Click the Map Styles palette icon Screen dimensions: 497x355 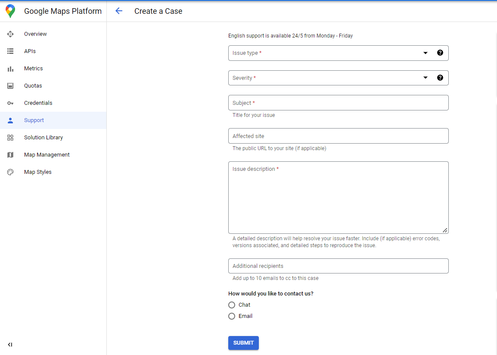pyautogui.click(x=10, y=172)
